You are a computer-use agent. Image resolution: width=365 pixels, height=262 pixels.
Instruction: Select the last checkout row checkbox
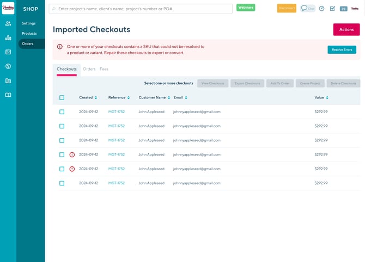(62, 183)
